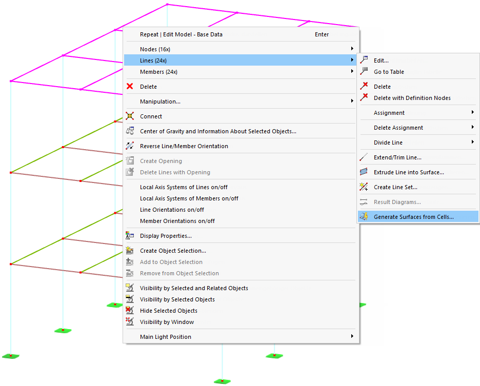The width and height of the screenshot is (480, 386).
Task: Click the Delete line icon in submenu
Action: (364, 86)
